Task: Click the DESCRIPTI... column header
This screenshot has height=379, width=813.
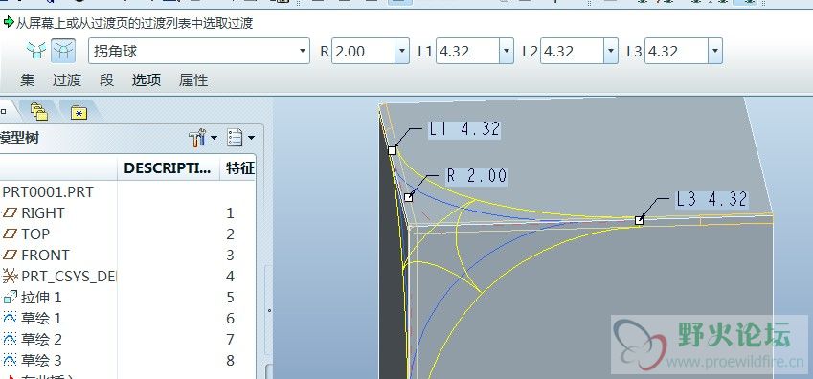Action: tap(168, 168)
